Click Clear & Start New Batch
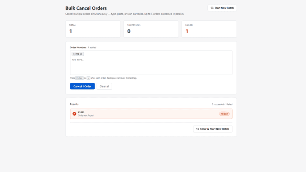Screen dimensions: 306x172 point(212,129)
